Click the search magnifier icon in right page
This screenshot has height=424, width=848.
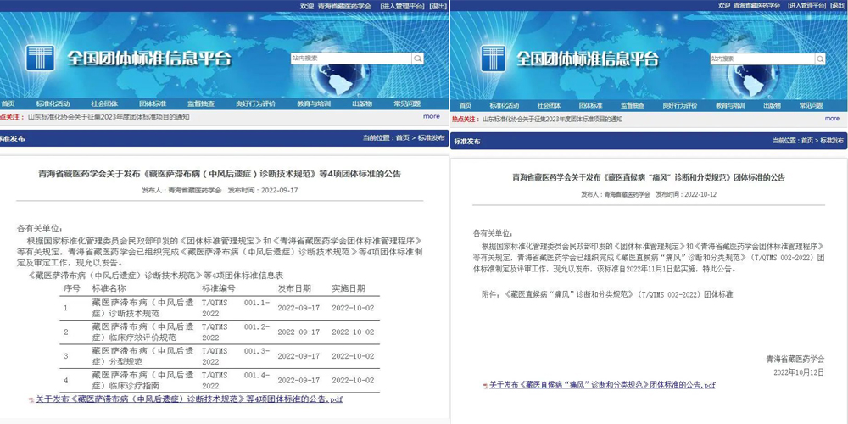820,59
